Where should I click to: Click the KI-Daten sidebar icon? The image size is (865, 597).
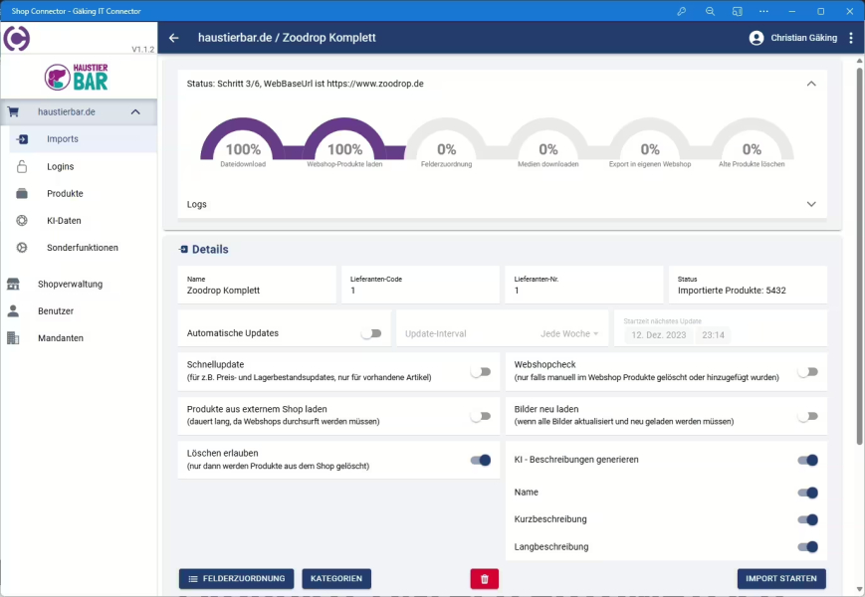[x=22, y=221]
